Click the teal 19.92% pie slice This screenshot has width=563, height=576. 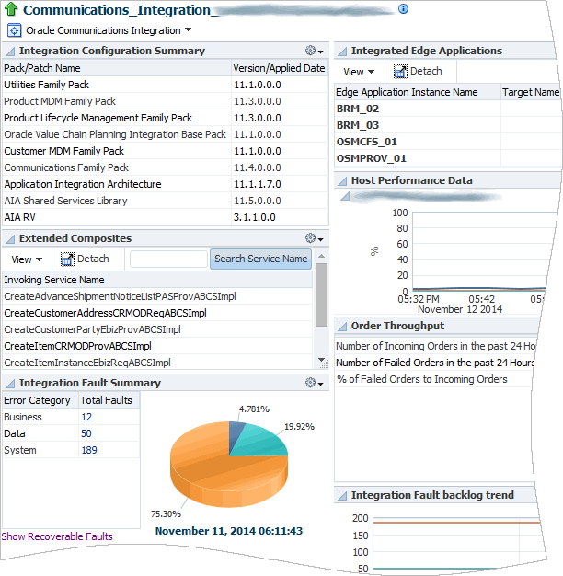262,441
